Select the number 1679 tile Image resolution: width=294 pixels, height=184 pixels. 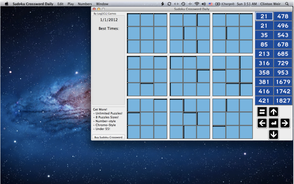click(283, 82)
